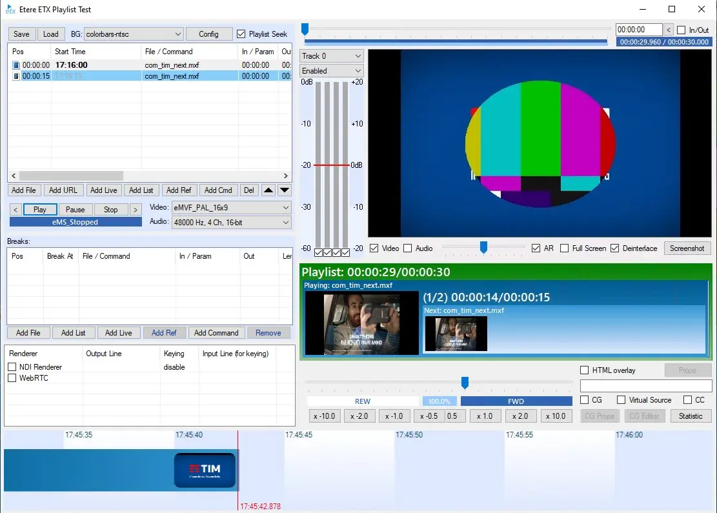Move selected playlist item up with arrow
Viewport: 717px width, 513px height.
coord(268,190)
